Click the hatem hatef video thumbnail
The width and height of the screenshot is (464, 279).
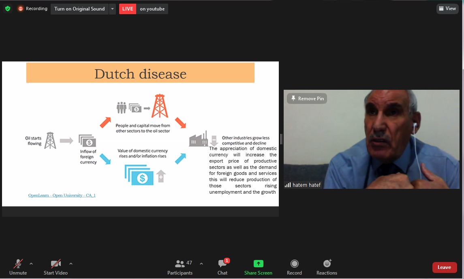[372, 139]
